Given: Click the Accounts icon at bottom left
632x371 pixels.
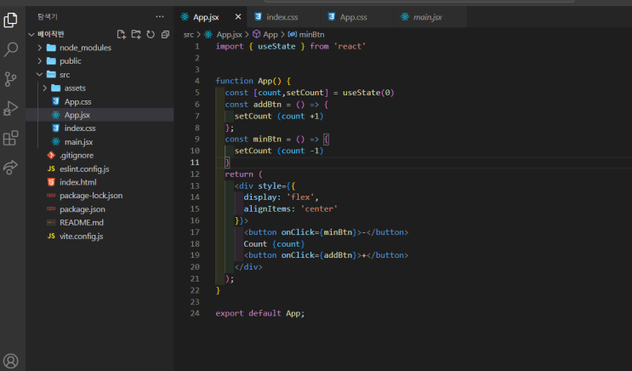Looking at the screenshot, I should (11, 361).
